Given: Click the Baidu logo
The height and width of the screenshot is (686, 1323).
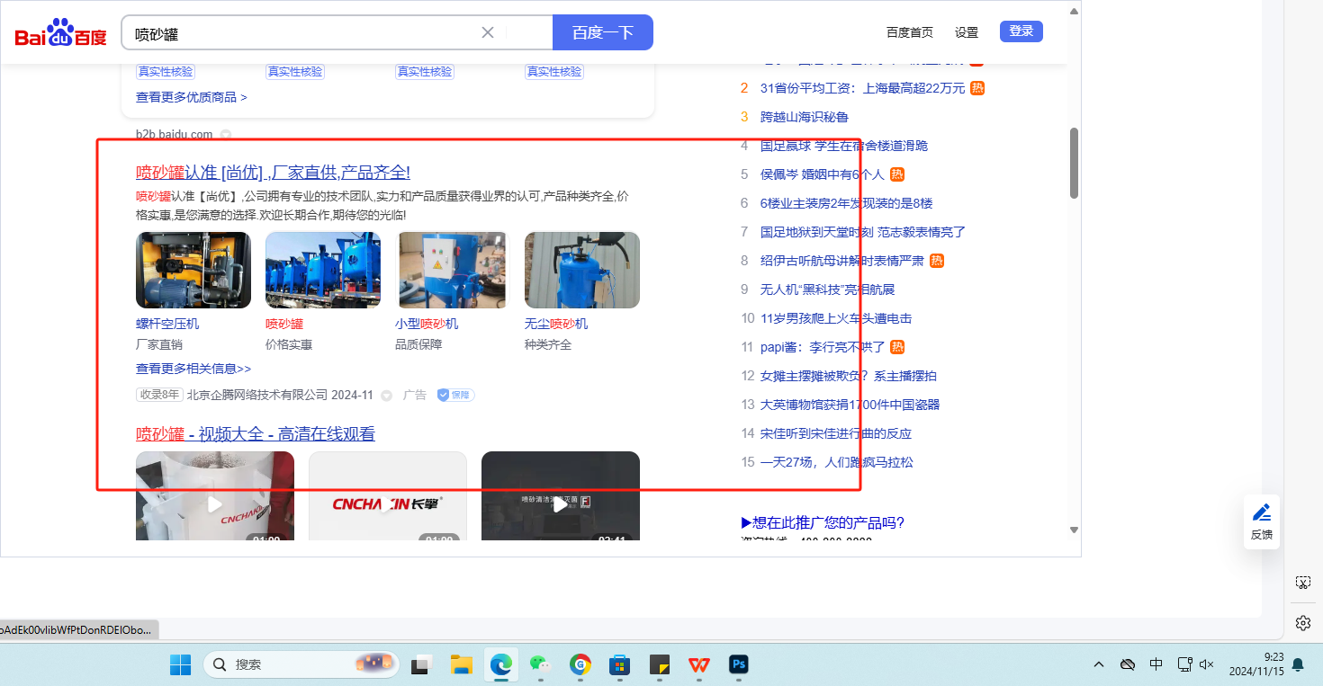Looking at the screenshot, I should coord(60,33).
